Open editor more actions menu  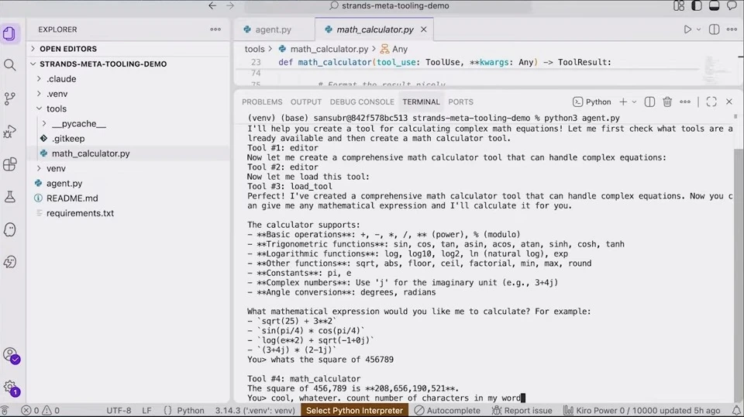click(x=732, y=29)
